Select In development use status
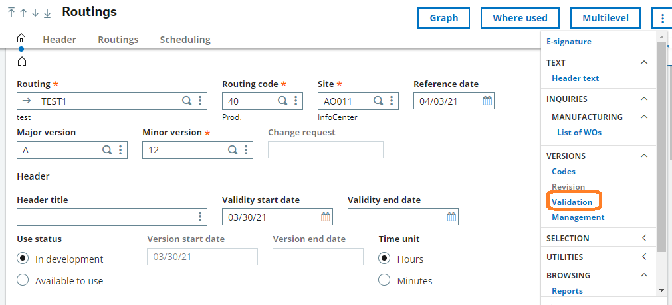Screen dimensions: 672x305 point(23,259)
